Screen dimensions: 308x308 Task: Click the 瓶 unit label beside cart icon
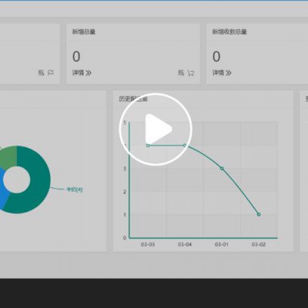click(x=181, y=73)
